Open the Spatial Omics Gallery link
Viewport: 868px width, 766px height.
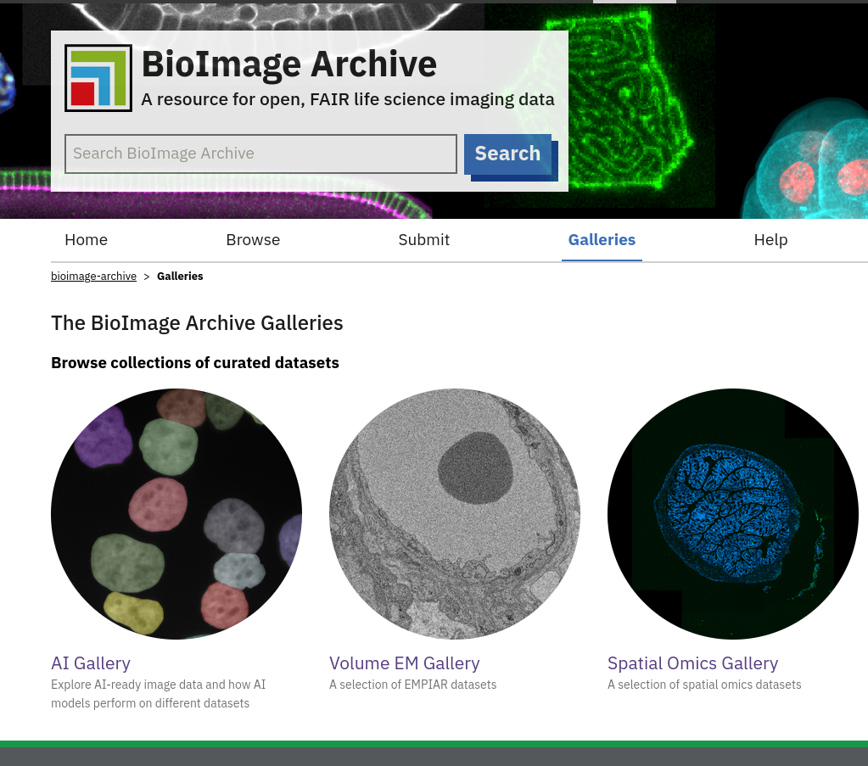click(x=692, y=664)
